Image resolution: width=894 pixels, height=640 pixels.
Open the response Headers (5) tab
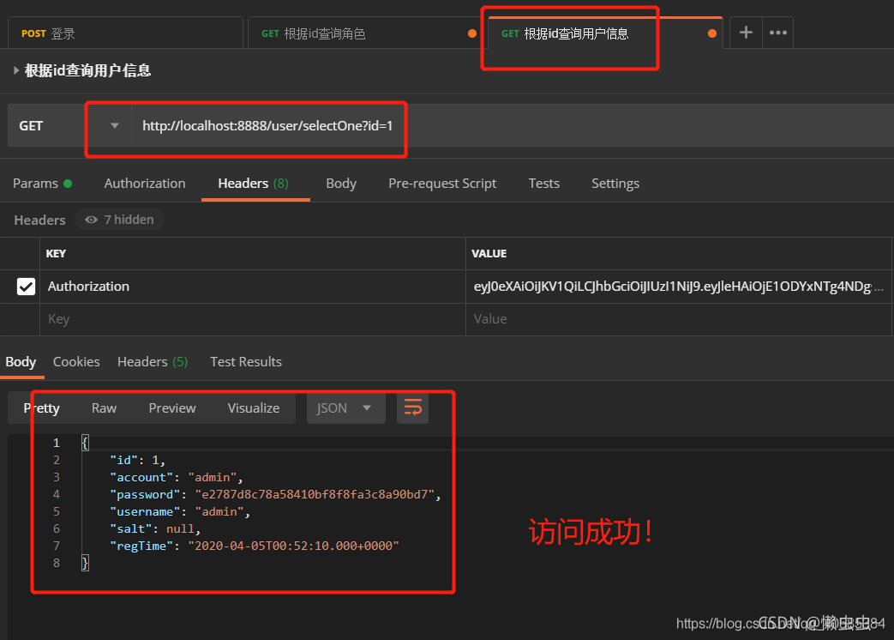[153, 362]
